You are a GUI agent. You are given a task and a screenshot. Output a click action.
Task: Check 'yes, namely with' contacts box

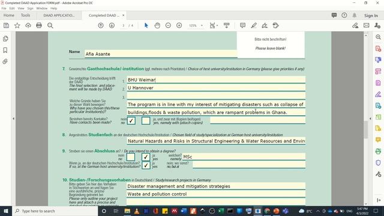click(146, 121)
